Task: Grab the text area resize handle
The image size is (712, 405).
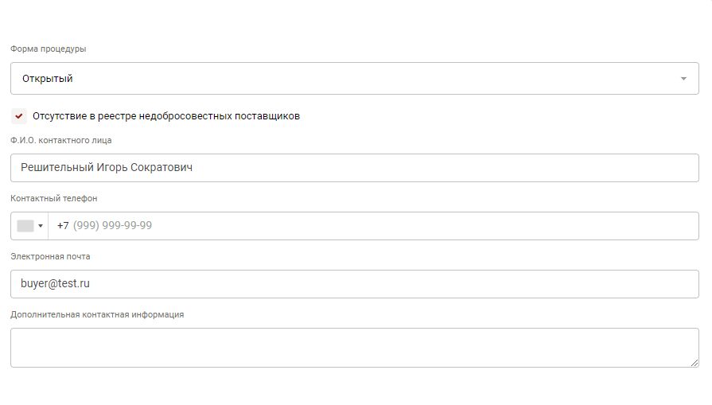Action: pos(694,363)
